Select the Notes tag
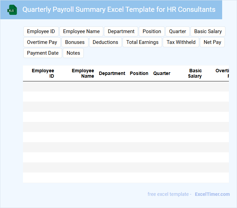The image size is (237, 208). pos(73,53)
